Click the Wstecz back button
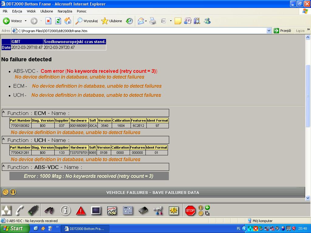Screen dimensions: 311x233 [12, 21]
